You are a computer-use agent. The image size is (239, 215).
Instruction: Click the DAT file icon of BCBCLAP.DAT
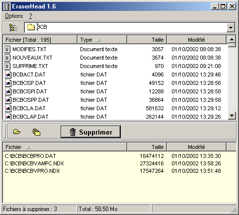coord(8,117)
